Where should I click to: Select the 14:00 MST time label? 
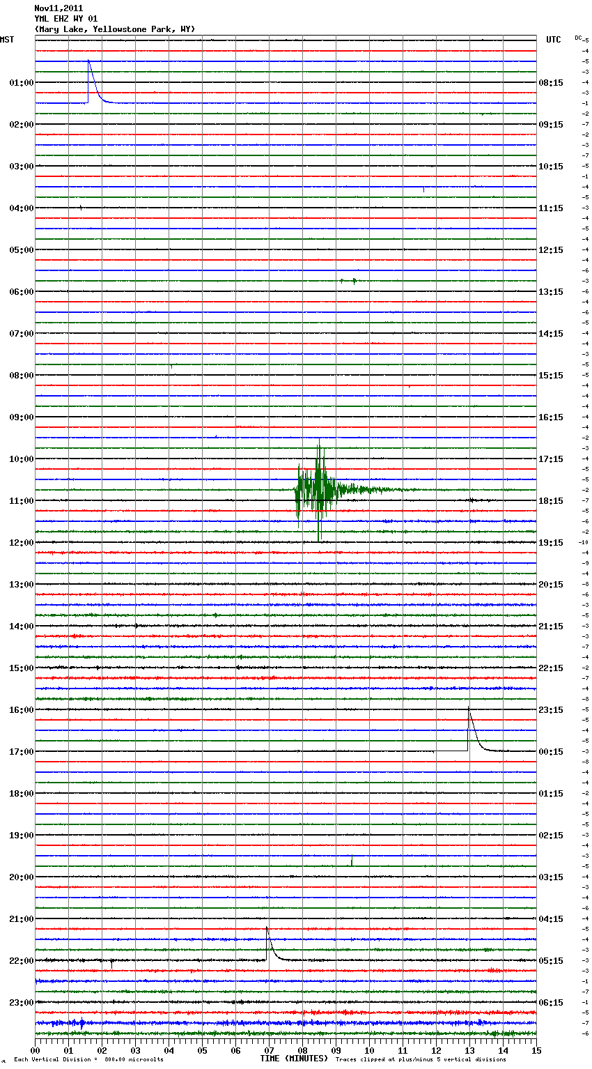click(22, 626)
